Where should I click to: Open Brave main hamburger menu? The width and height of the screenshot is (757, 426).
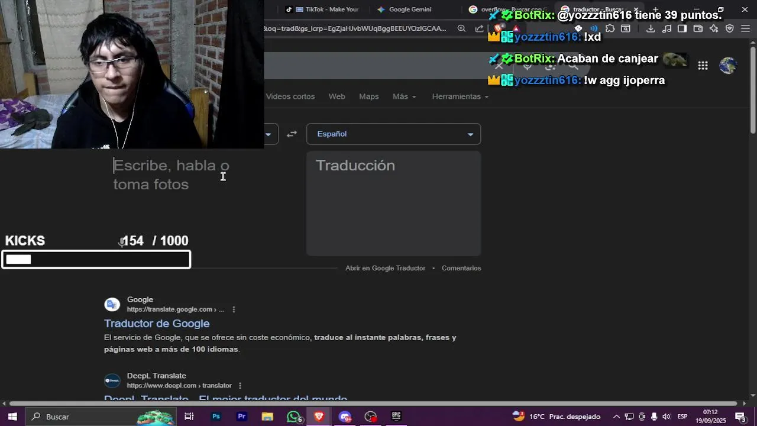click(x=745, y=28)
